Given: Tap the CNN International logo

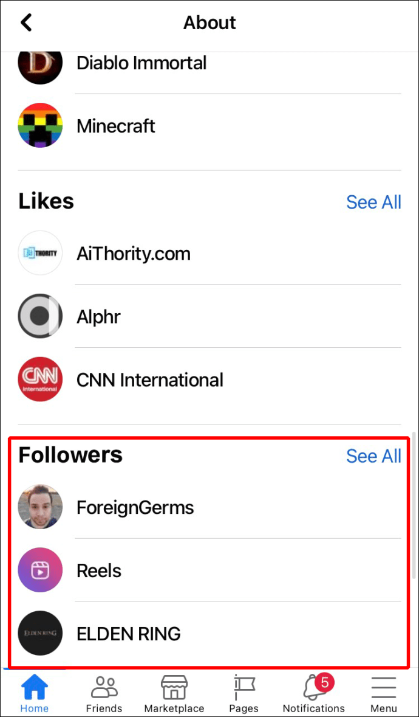Looking at the screenshot, I should (40, 379).
